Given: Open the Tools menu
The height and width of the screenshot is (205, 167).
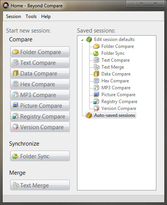Looking at the screenshot, I should [31, 16].
